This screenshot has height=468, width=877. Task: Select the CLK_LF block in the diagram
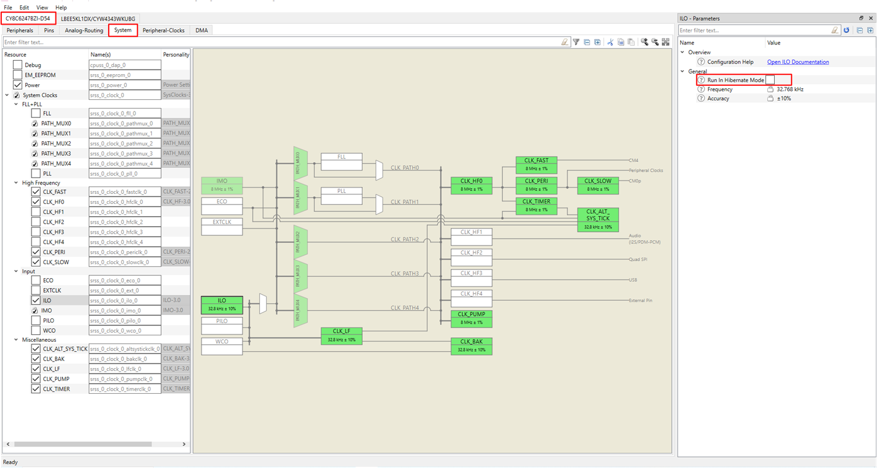pyautogui.click(x=341, y=335)
